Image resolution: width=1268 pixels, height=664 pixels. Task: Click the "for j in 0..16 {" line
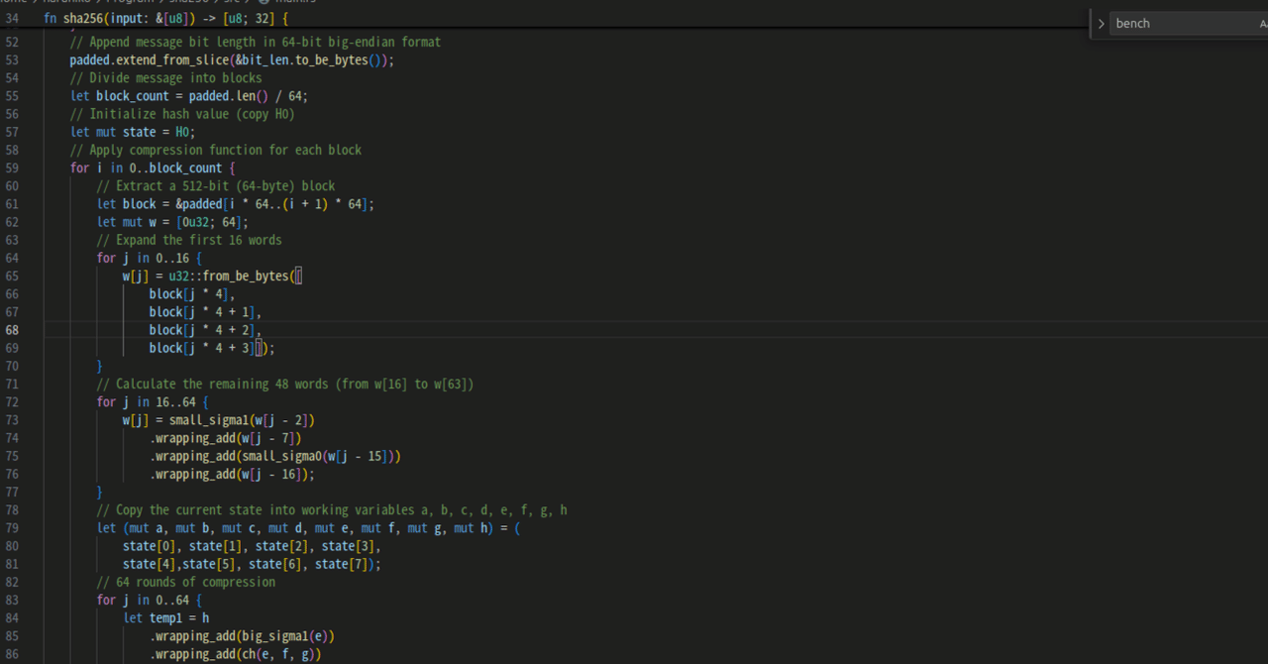150,258
